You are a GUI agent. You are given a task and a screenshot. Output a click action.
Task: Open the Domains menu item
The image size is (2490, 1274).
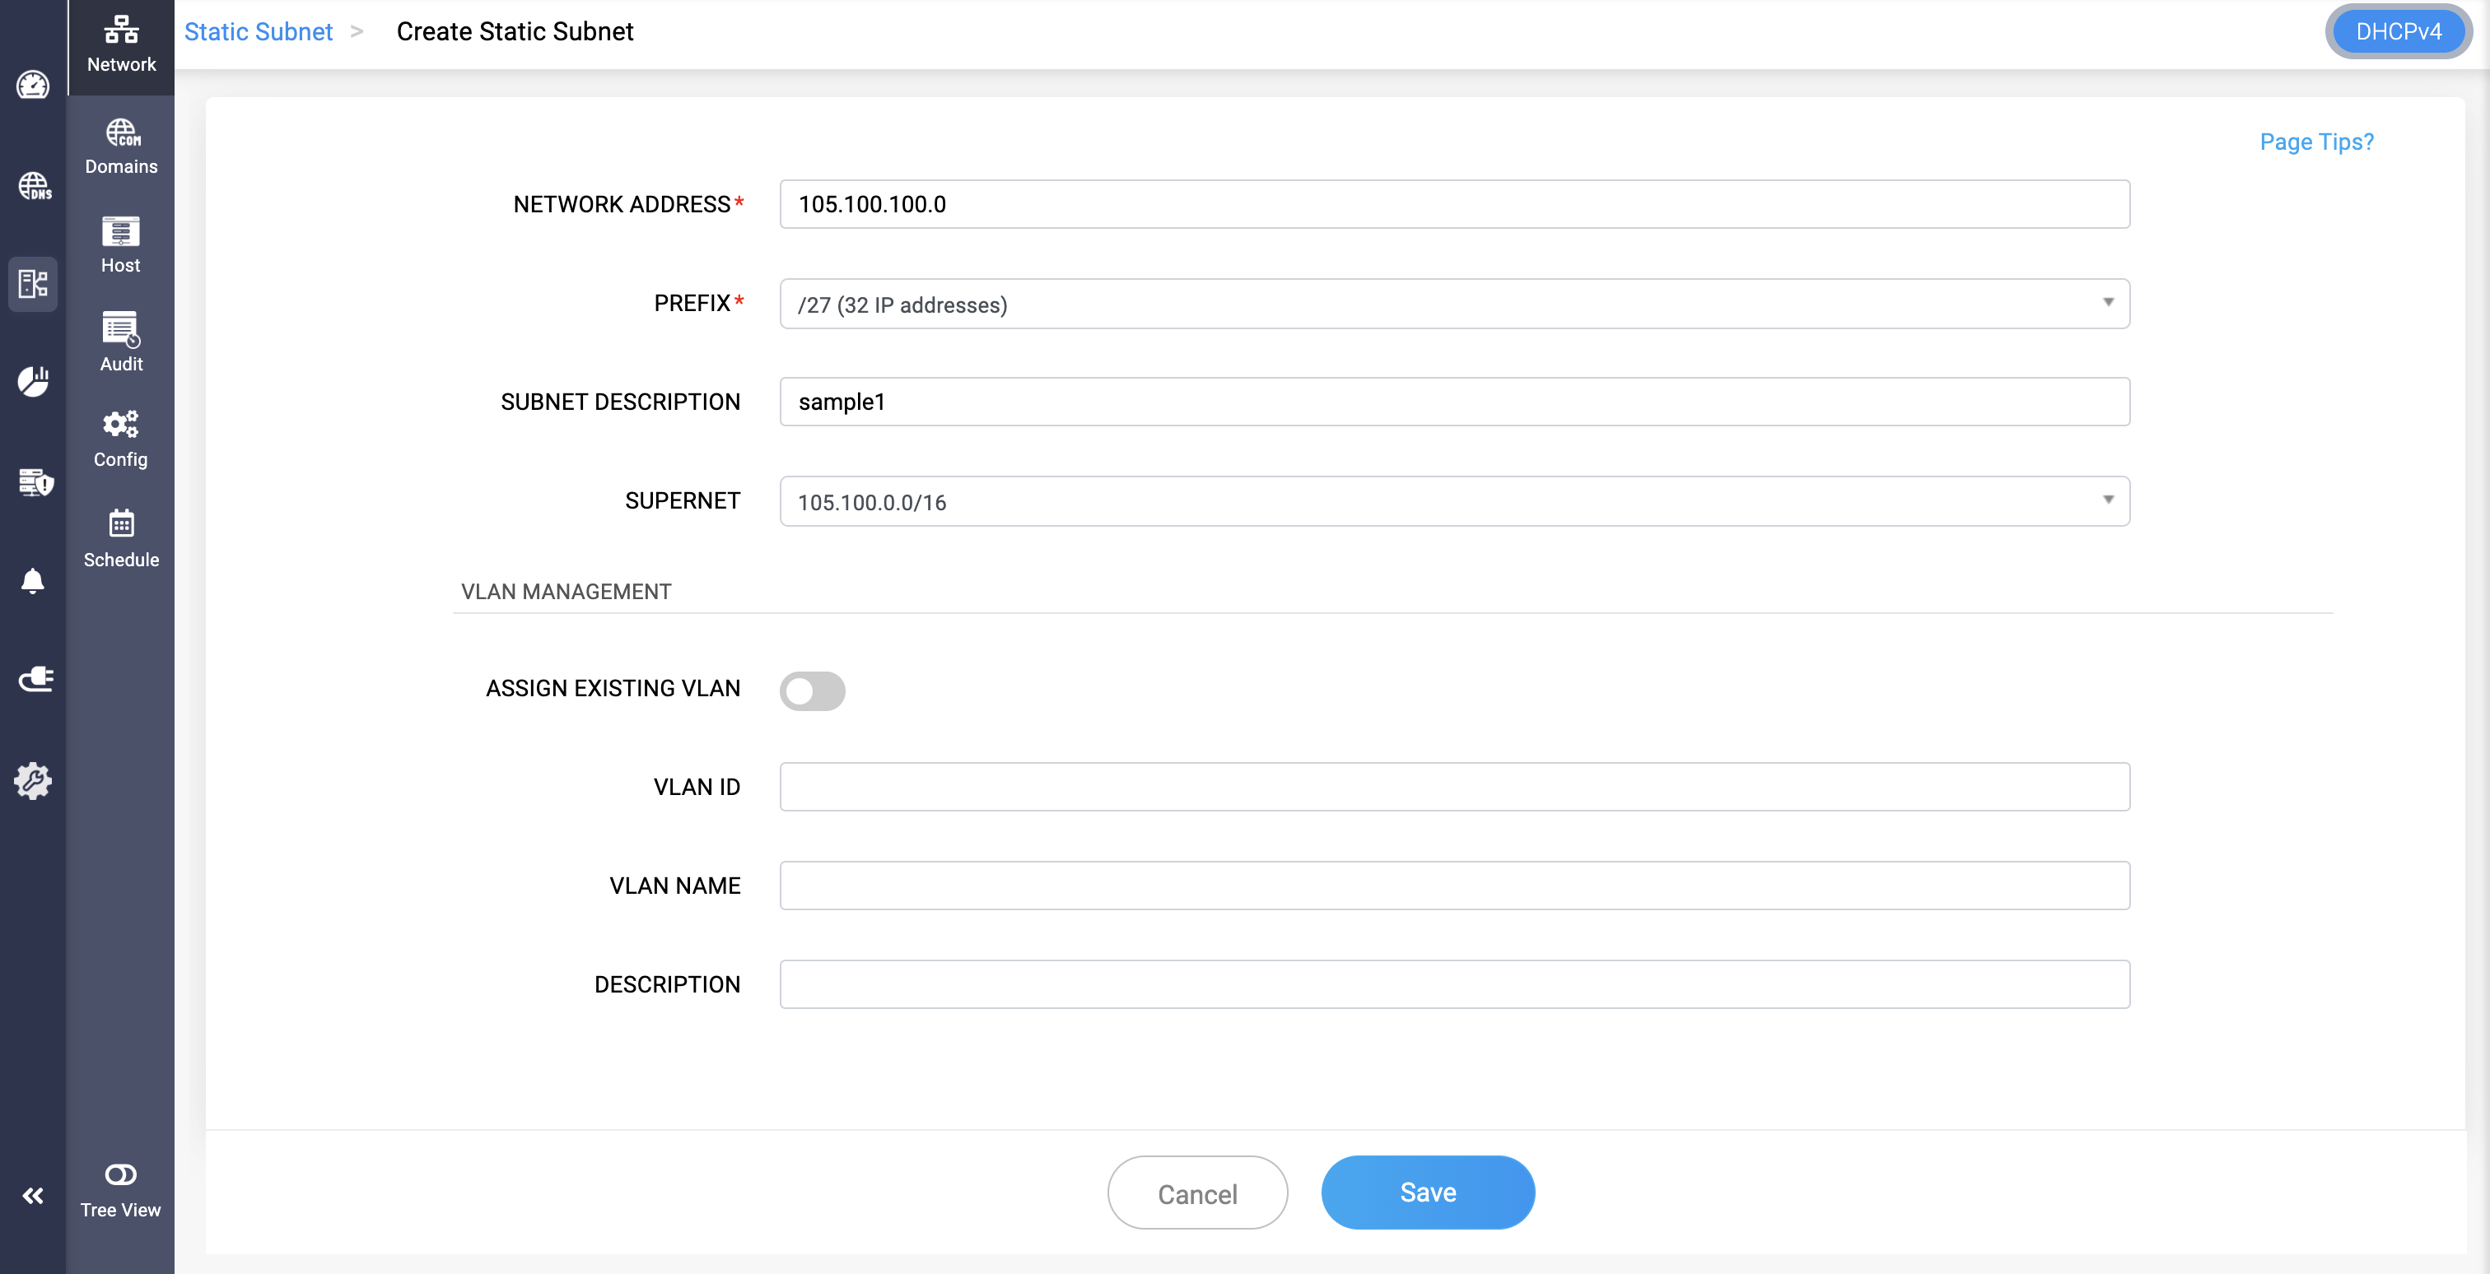coord(121,146)
